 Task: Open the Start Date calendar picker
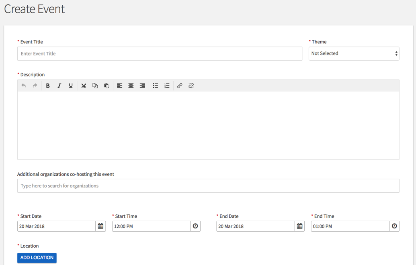(x=100, y=226)
